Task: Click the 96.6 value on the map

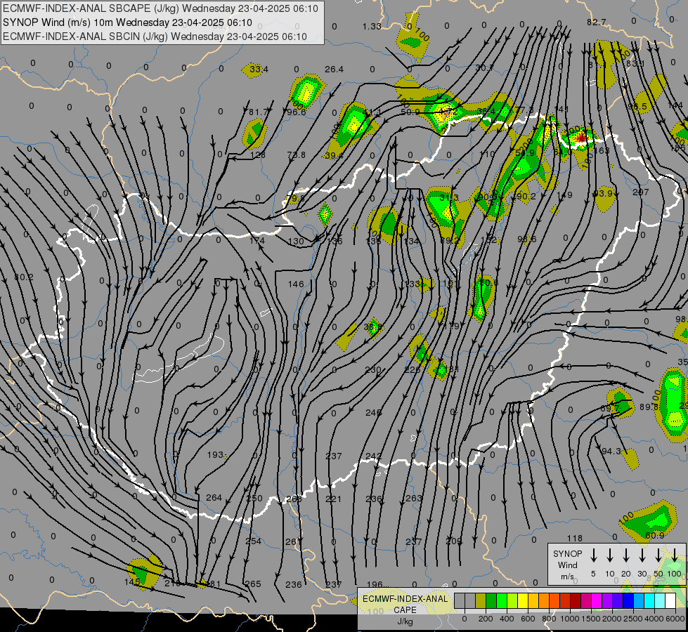Action: pyautogui.click(x=296, y=112)
